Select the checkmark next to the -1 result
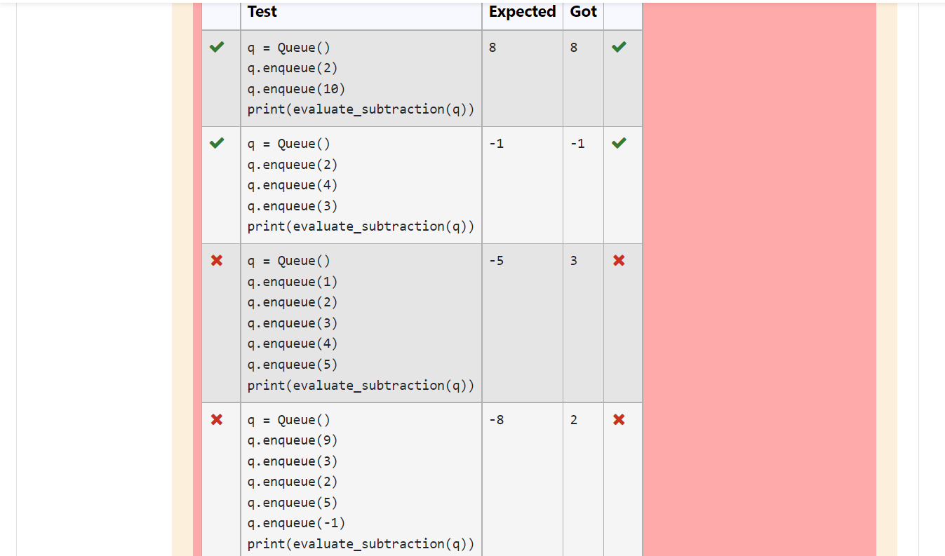Image resolution: width=945 pixels, height=556 pixels. (618, 143)
